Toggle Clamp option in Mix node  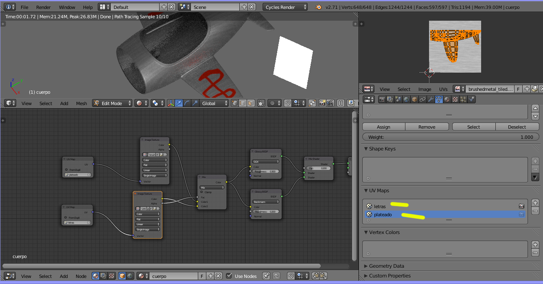click(201, 192)
